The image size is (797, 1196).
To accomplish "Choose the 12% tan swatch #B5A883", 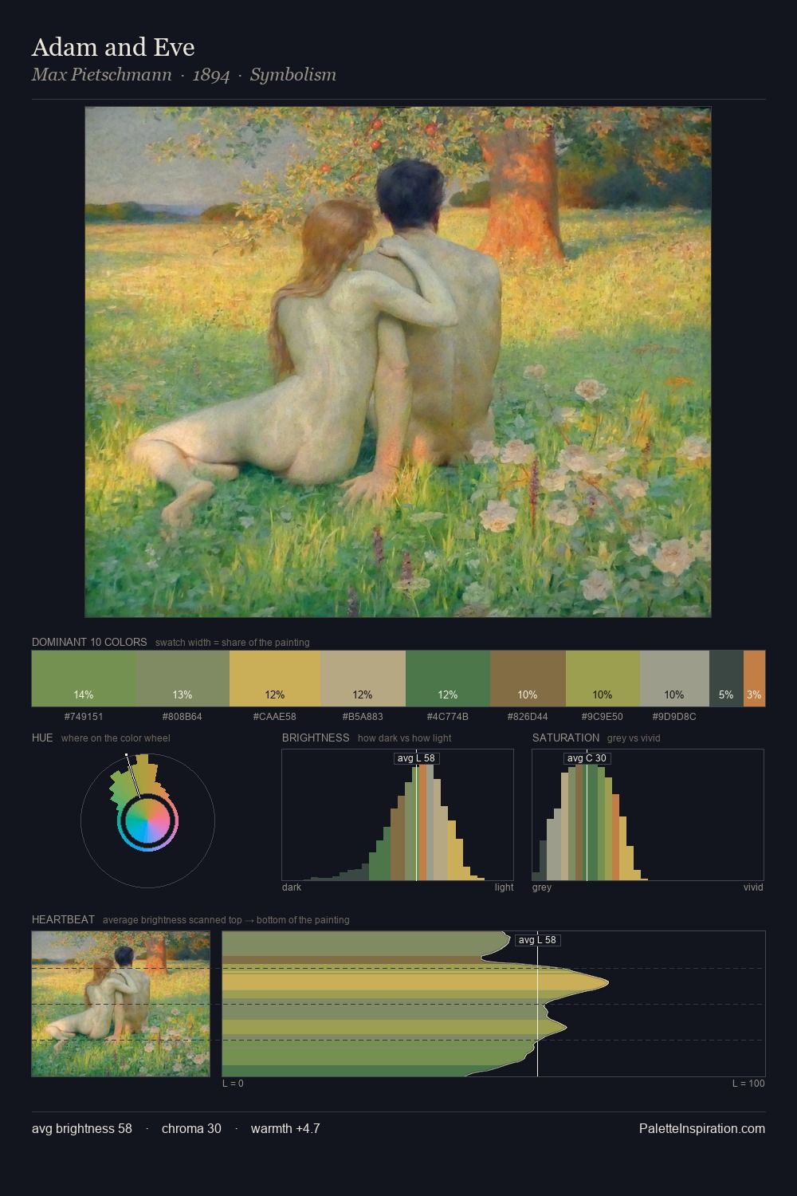I will [x=363, y=679].
